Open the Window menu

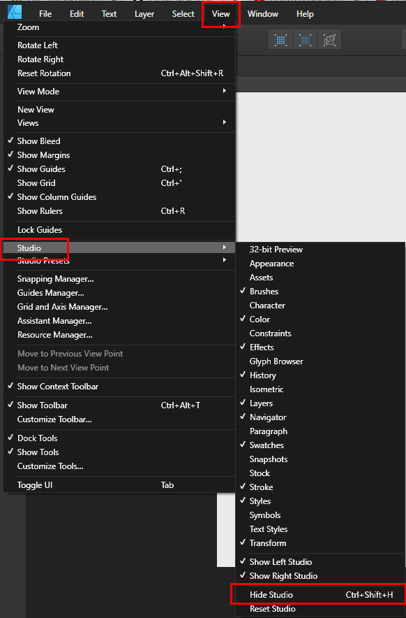click(x=262, y=13)
